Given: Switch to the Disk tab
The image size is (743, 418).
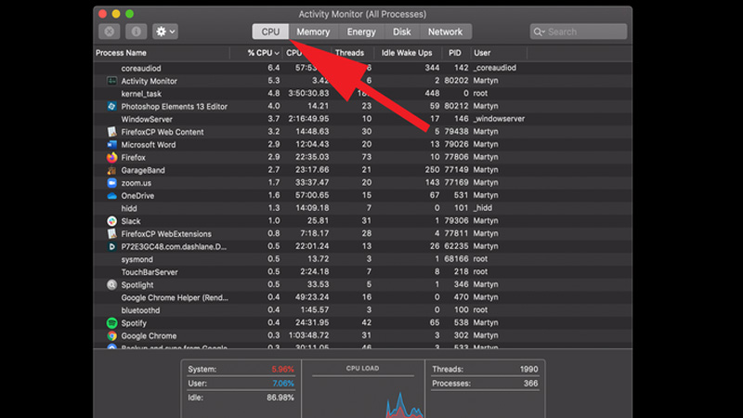Looking at the screenshot, I should click(x=402, y=32).
